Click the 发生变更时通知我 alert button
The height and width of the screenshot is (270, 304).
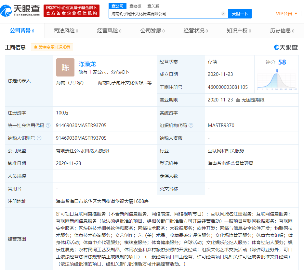[52, 47]
